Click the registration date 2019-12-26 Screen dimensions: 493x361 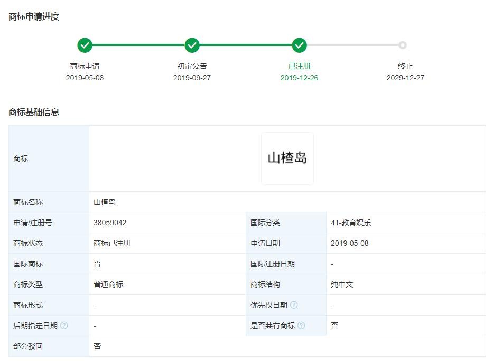pyautogui.click(x=299, y=78)
